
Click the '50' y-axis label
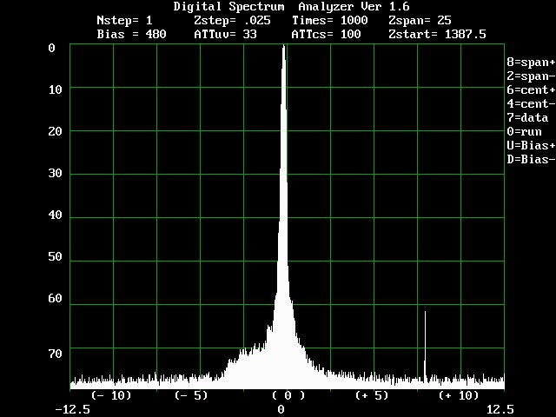[56, 257]
